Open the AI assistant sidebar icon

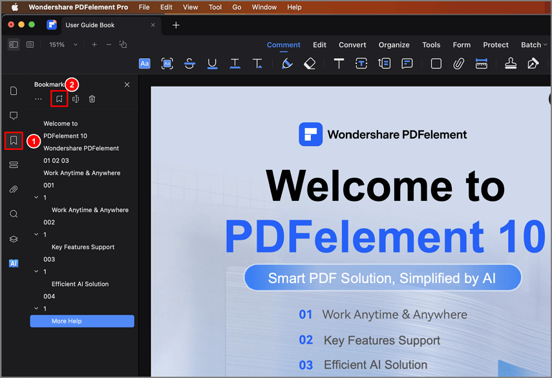[14, 263]
